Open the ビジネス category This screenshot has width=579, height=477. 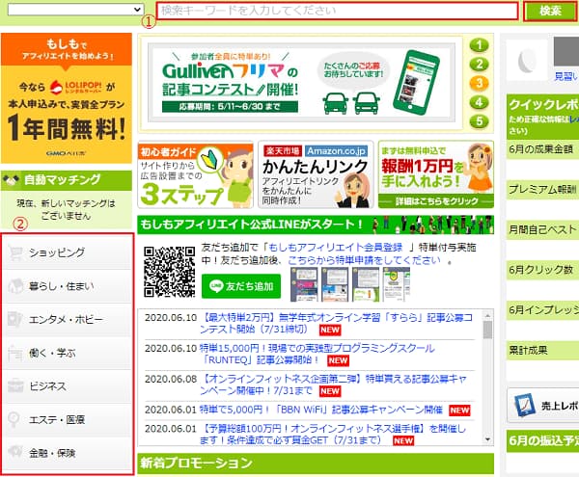coord(69,386)
